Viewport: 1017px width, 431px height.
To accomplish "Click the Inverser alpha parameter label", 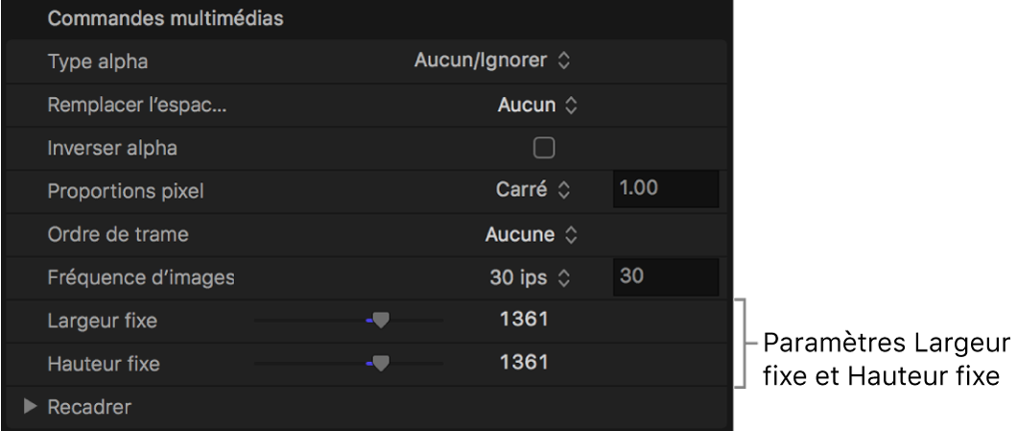I will 110,148.
